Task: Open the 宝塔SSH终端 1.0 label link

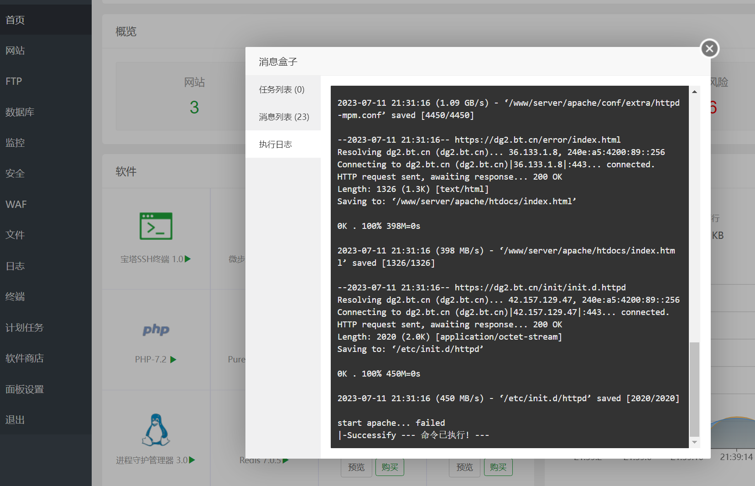Action: click(151, 259)
